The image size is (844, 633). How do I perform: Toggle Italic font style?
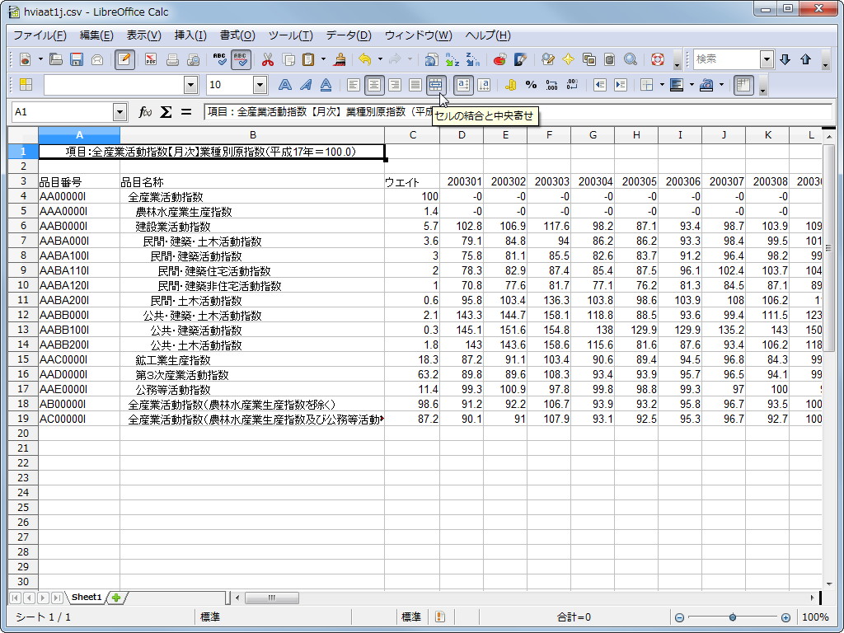tap(305, 85)
